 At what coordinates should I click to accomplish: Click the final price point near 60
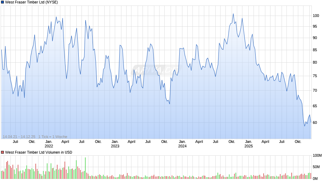pos(311,122)
